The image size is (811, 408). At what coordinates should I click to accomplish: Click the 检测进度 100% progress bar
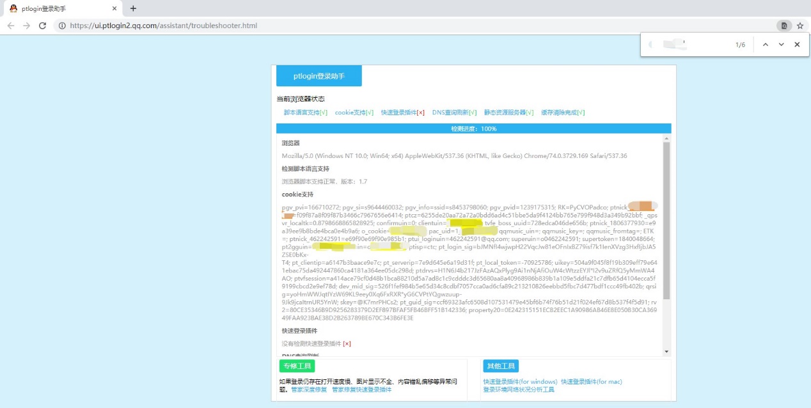[473, 129]
